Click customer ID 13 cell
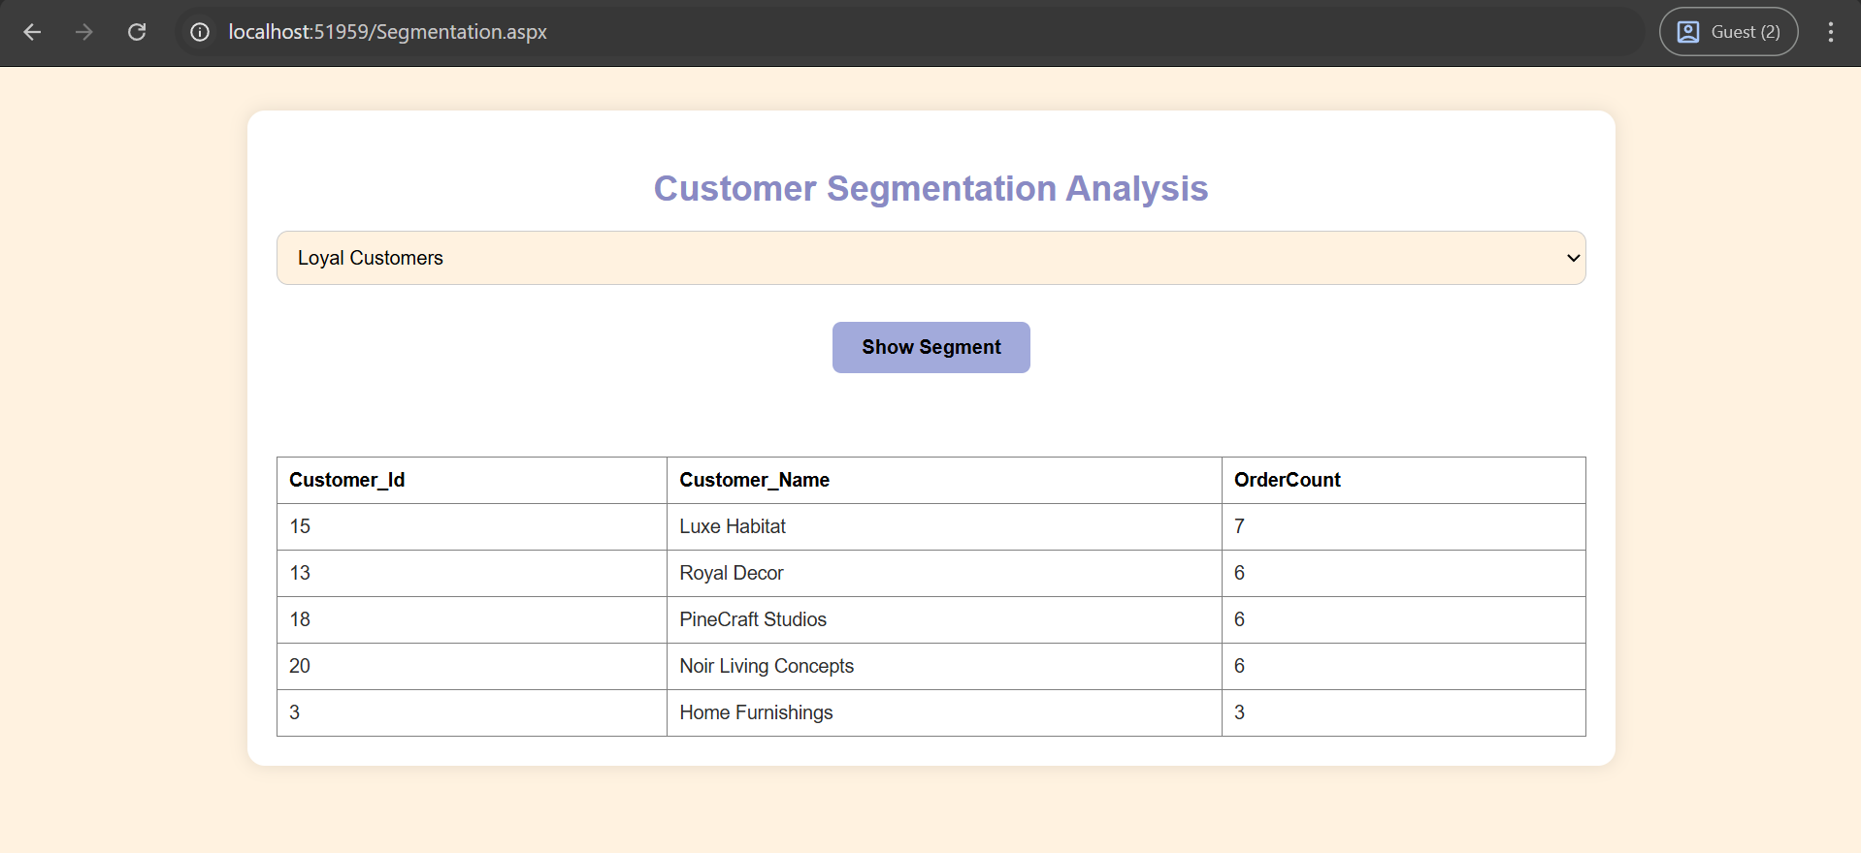The height and width of the screenshot is (853, 1861). 472,573
